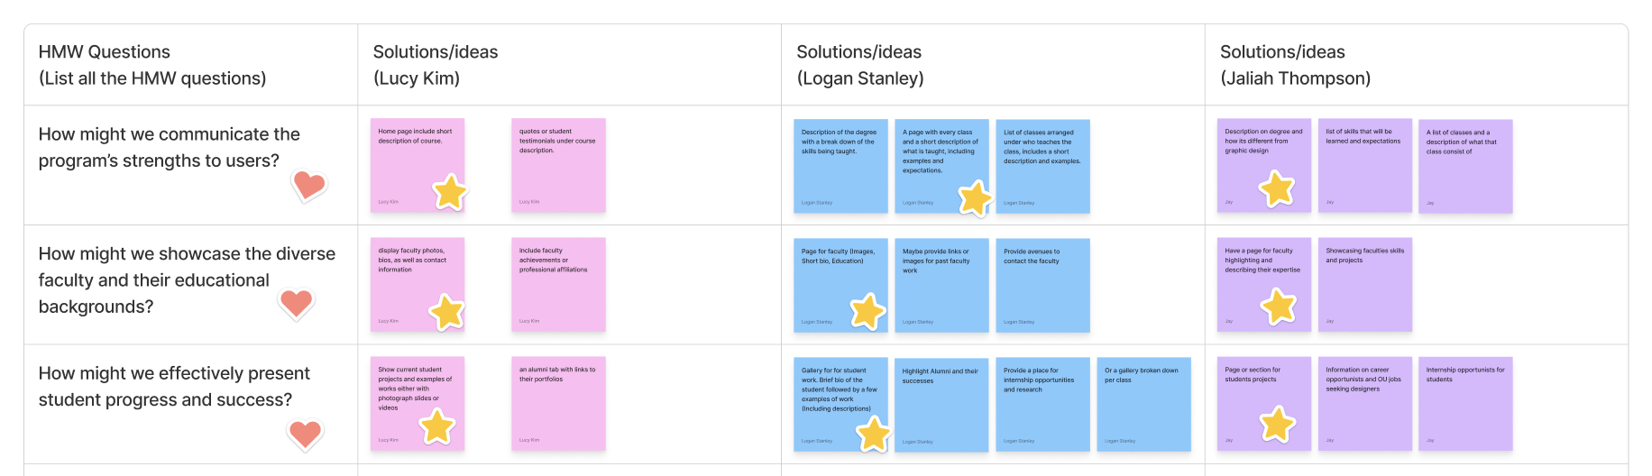Select the 'quotes or student testimonials' pink sticky note
The height and width of the screenshot is (476, 1652).
point(558,166)
